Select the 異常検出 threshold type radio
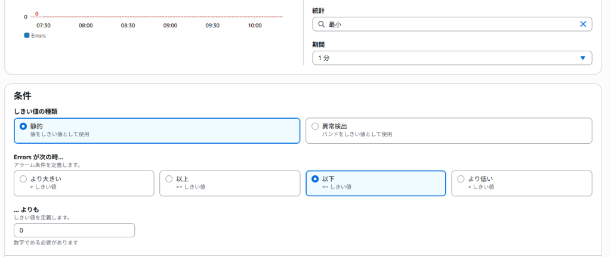 point(315,126)
